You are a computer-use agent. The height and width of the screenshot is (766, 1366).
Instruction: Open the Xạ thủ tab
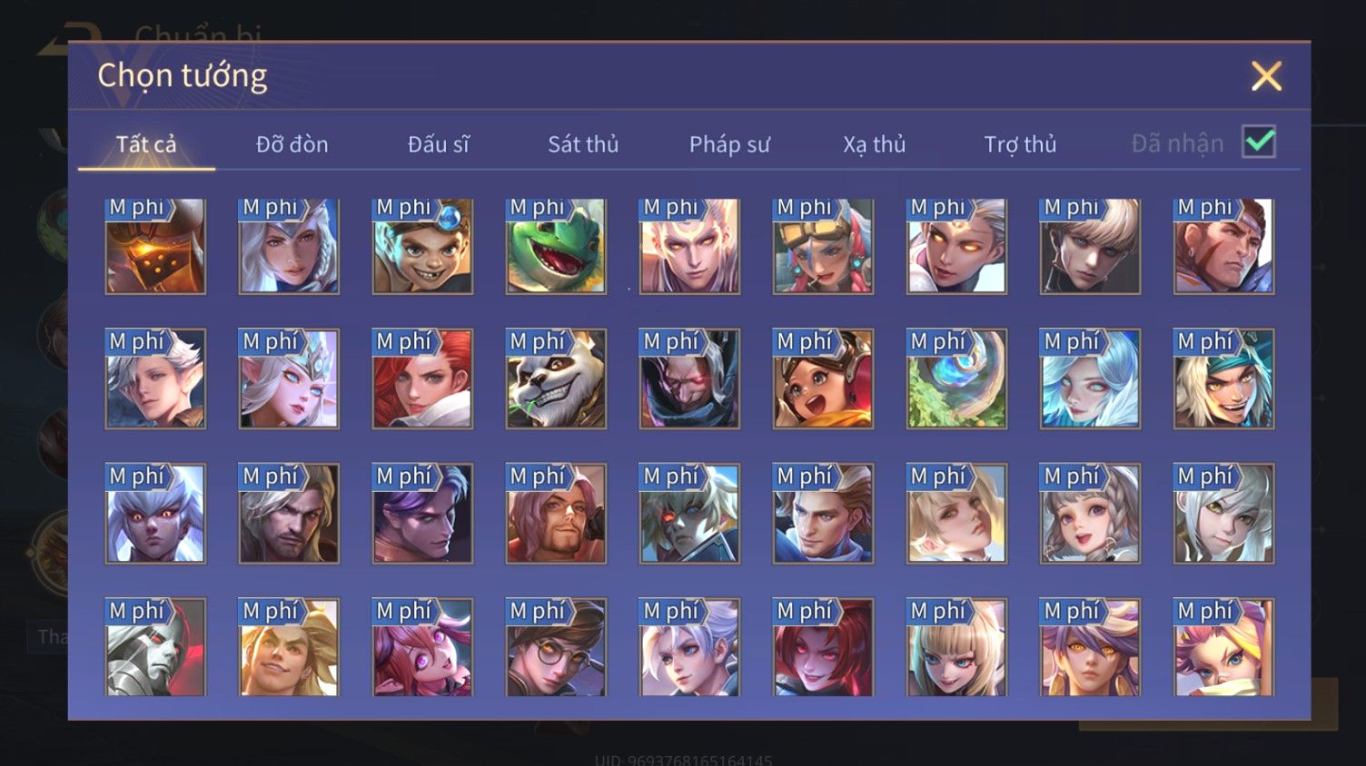point(875,144)
